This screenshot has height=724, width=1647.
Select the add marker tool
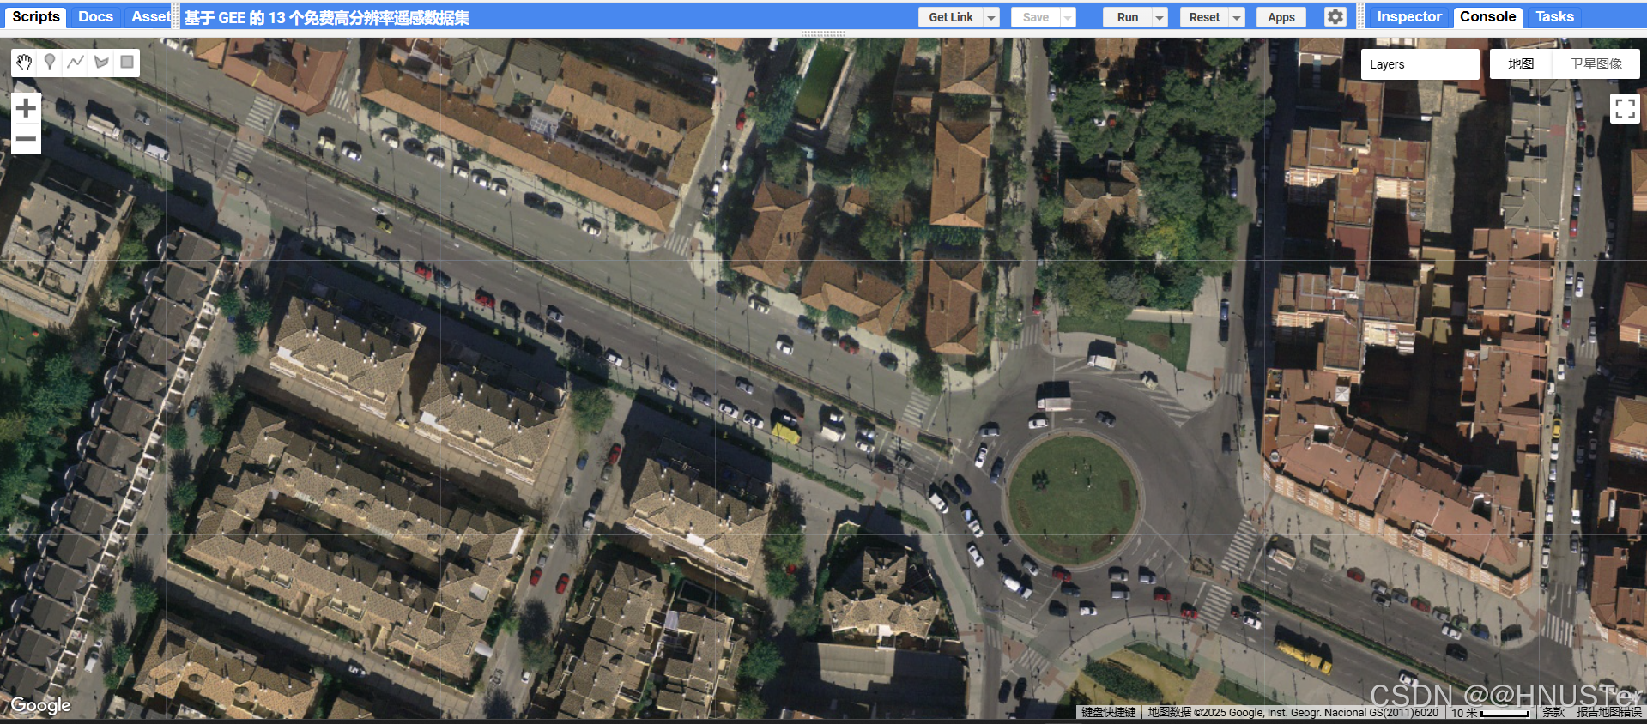coord(50,62)
